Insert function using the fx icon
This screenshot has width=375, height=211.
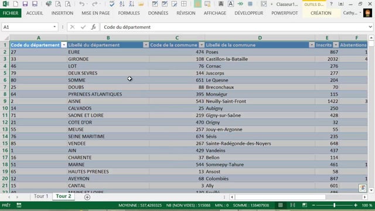point(94,27)
